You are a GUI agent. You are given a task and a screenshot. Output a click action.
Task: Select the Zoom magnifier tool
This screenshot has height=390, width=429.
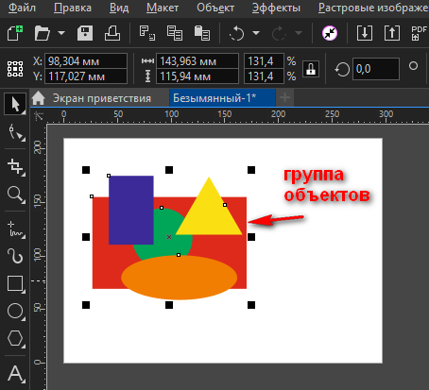click(16, 195)
